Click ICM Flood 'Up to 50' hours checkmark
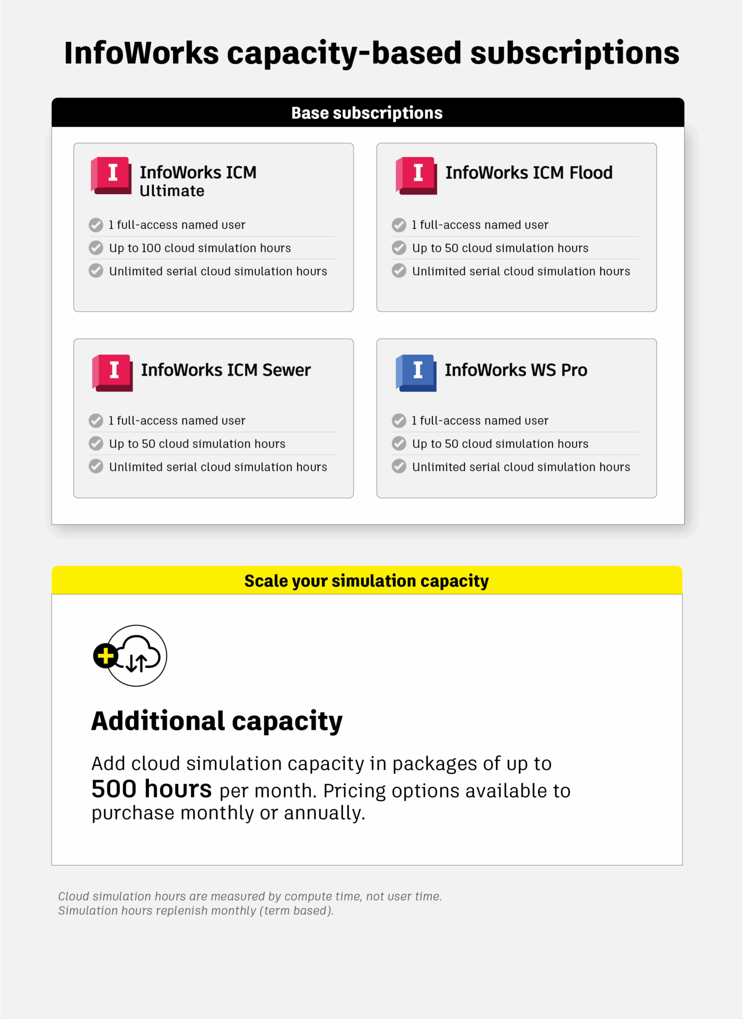This screenshot has height=1019, width=743. 399,248
